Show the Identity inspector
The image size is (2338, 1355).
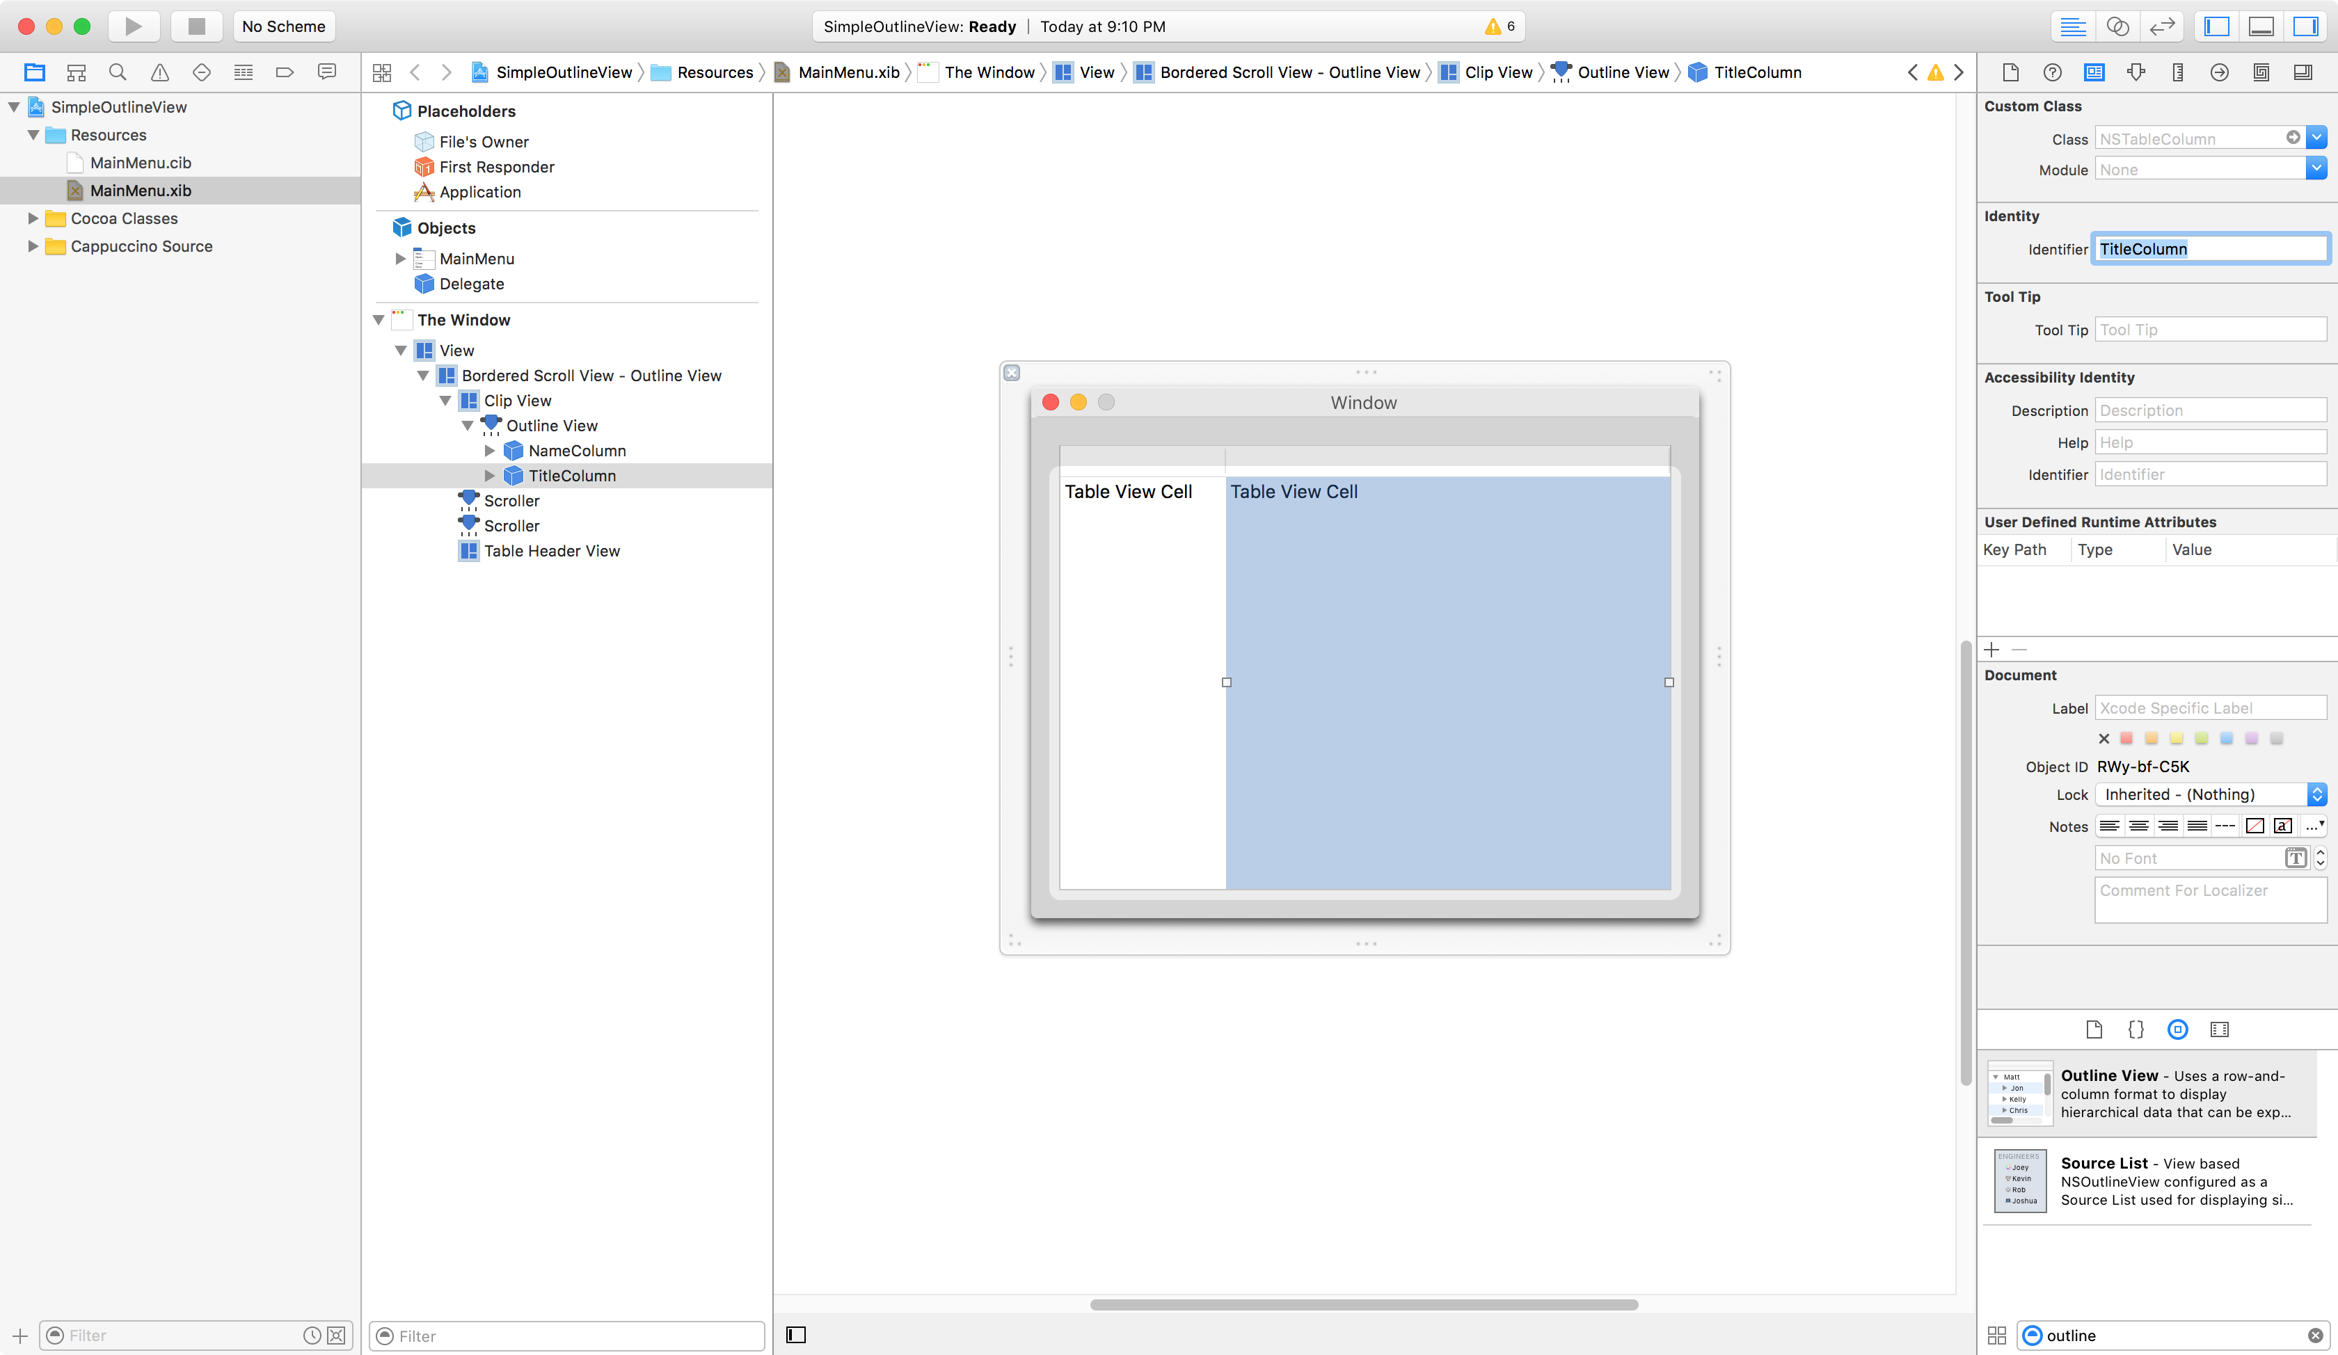pos(2094,72)
